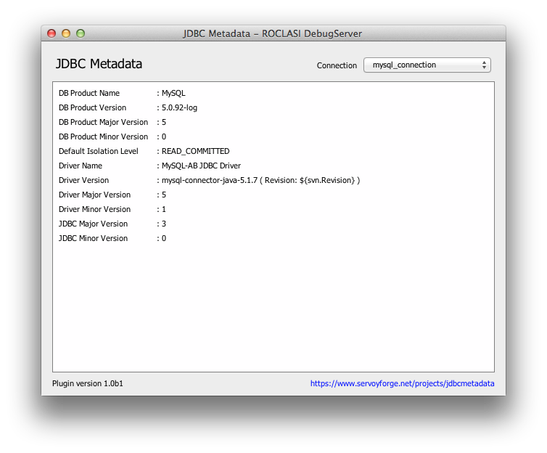This screenshot has height=453, width=547.
Task: Click the Plugin version 1.0b1 text
Action: [x=88, y=383]
